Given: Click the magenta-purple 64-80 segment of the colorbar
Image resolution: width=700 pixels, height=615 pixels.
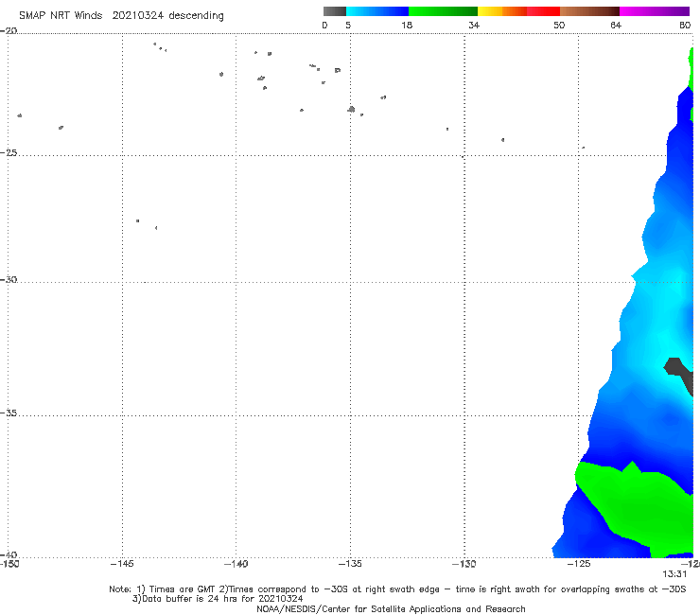Looking at the screenshot, I should (x=655, y=11).
